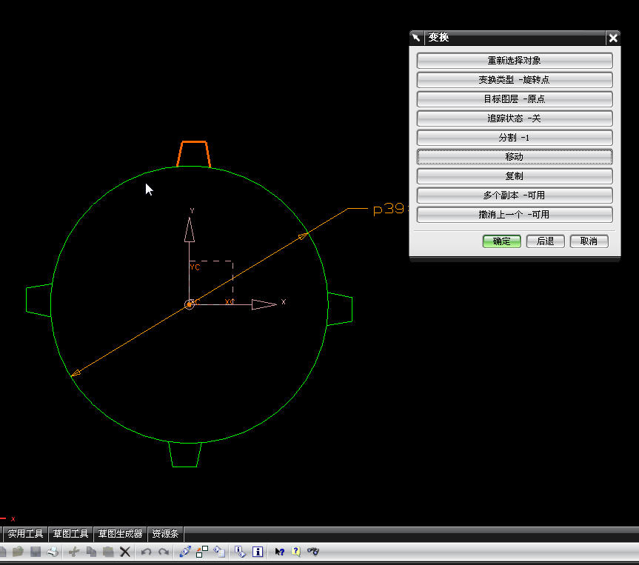639x565 pixels.
Task: Toggle 追踪状态 -关 button
Action: pyautogui.click(x=515, y=118)
